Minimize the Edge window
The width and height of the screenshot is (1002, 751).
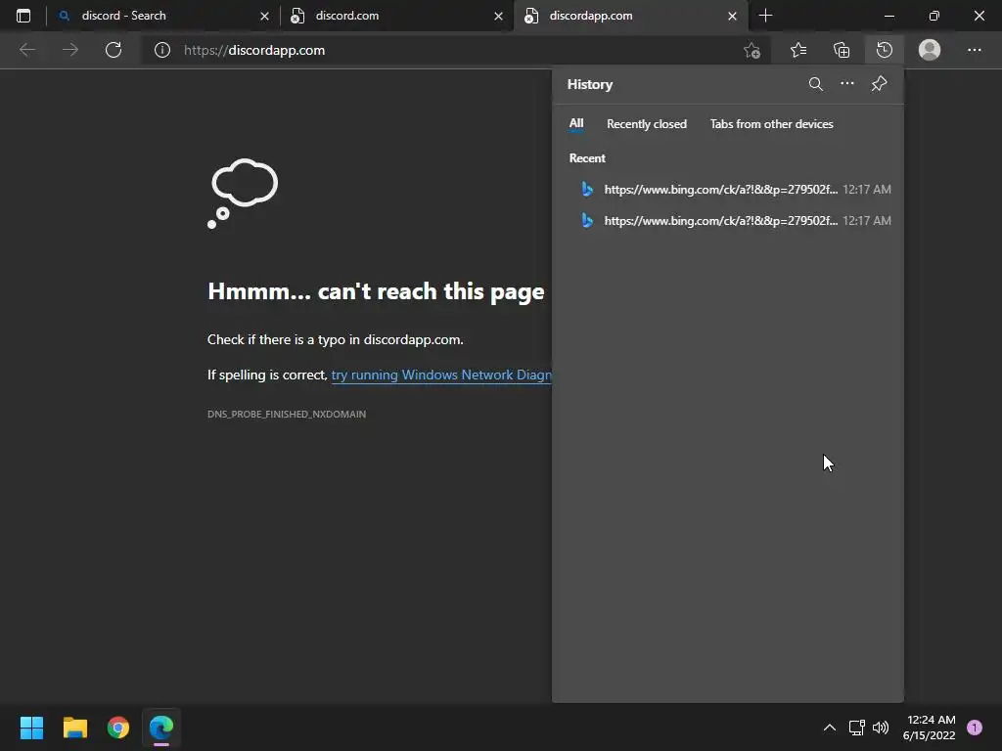pos(888,16)
